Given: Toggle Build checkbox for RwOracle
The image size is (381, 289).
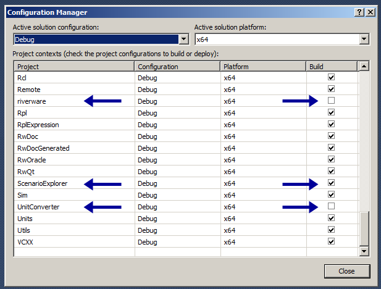Looking at the screenshot, I should click(x=331, y=159).
